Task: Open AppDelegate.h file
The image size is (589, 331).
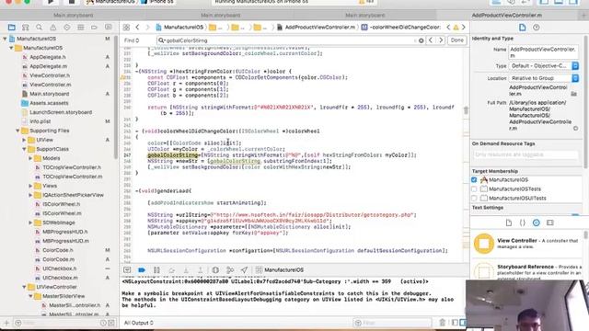Action: pos(47,57)
